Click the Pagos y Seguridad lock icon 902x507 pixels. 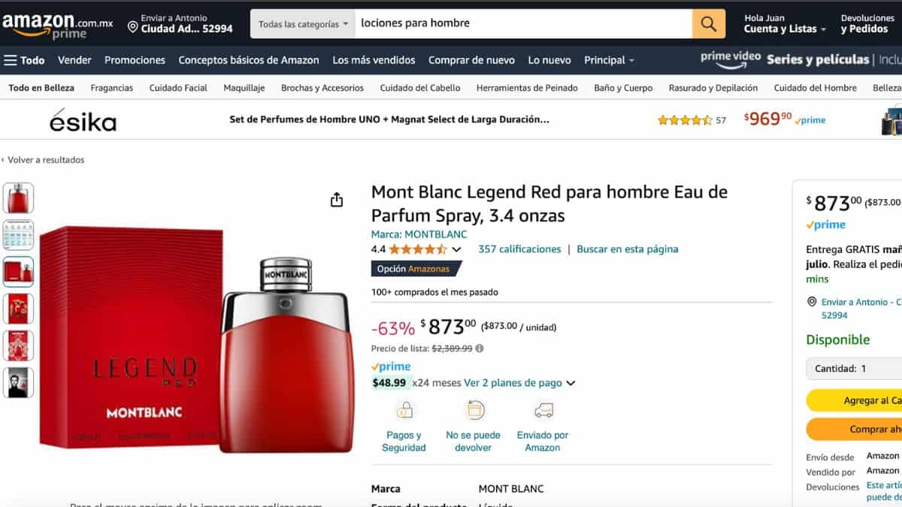click(x=404, y=410)
